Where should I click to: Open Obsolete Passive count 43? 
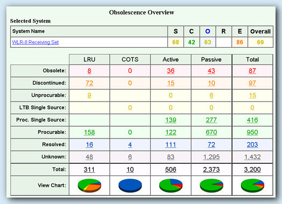211,71
